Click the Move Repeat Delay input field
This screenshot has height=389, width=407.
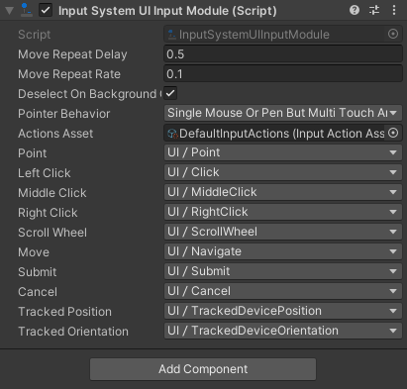[283, 54]
